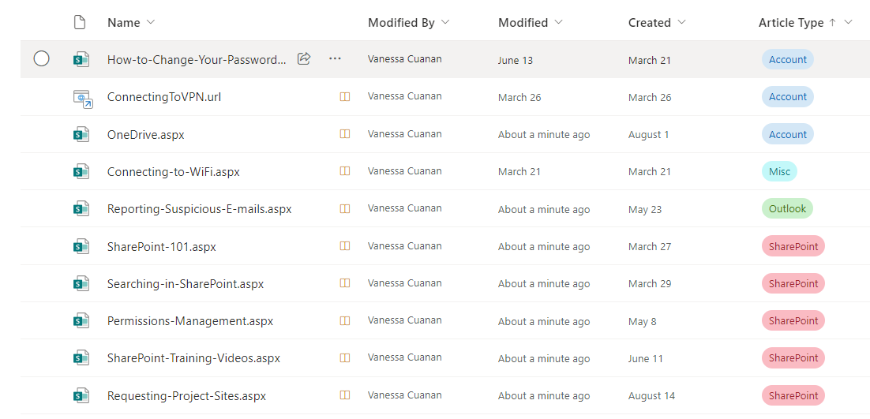Open the Permissions-Management.aspx page
Screen dimensions: 870x419
tap(190, 321)
